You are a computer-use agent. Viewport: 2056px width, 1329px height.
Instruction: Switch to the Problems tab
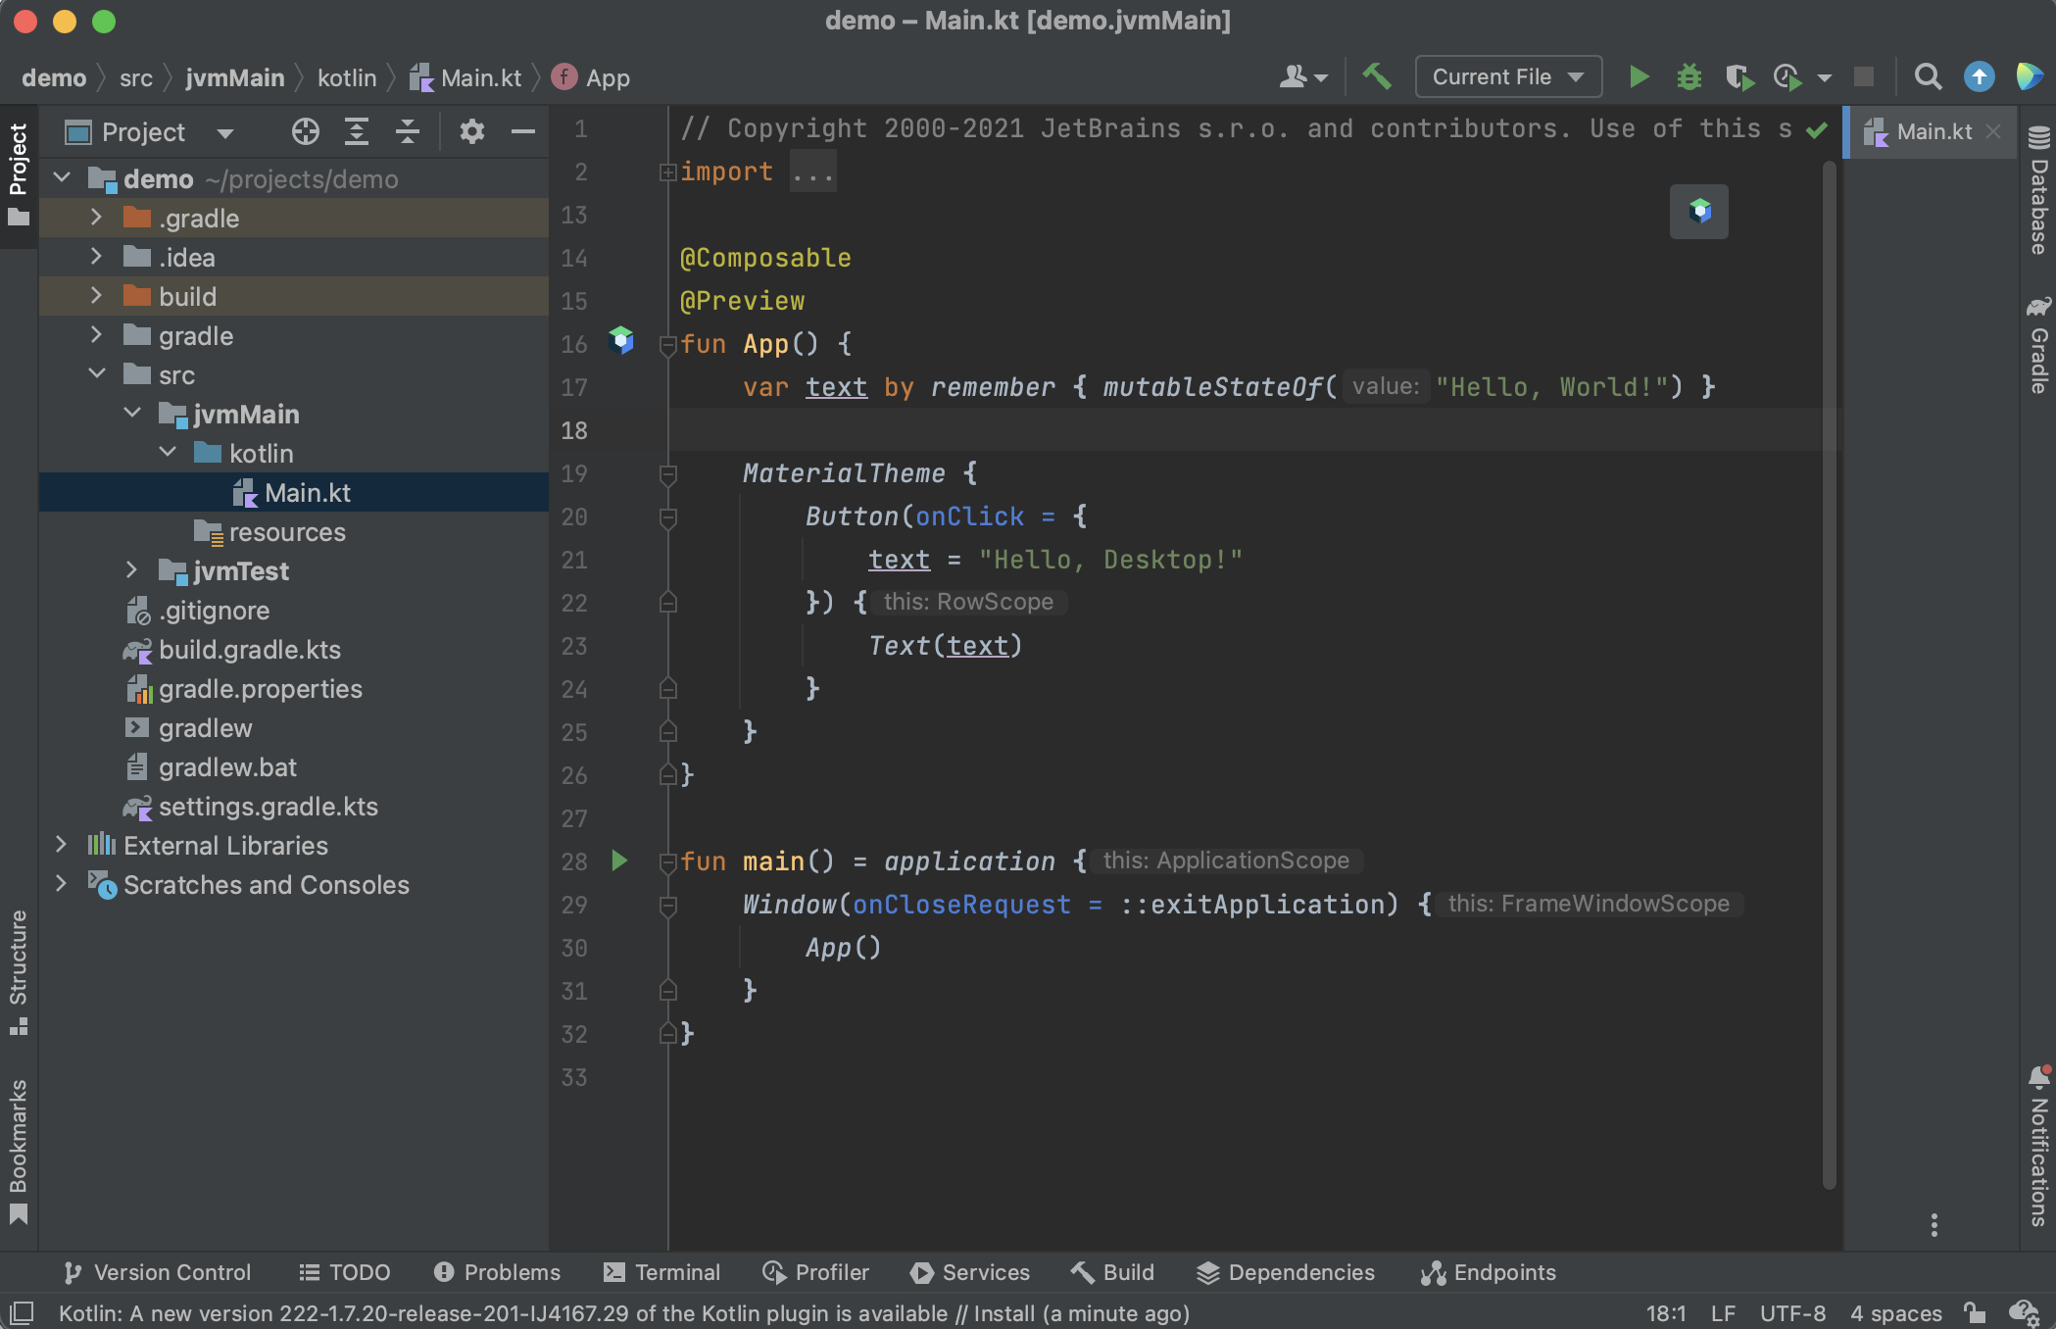tap(497, 1272)
